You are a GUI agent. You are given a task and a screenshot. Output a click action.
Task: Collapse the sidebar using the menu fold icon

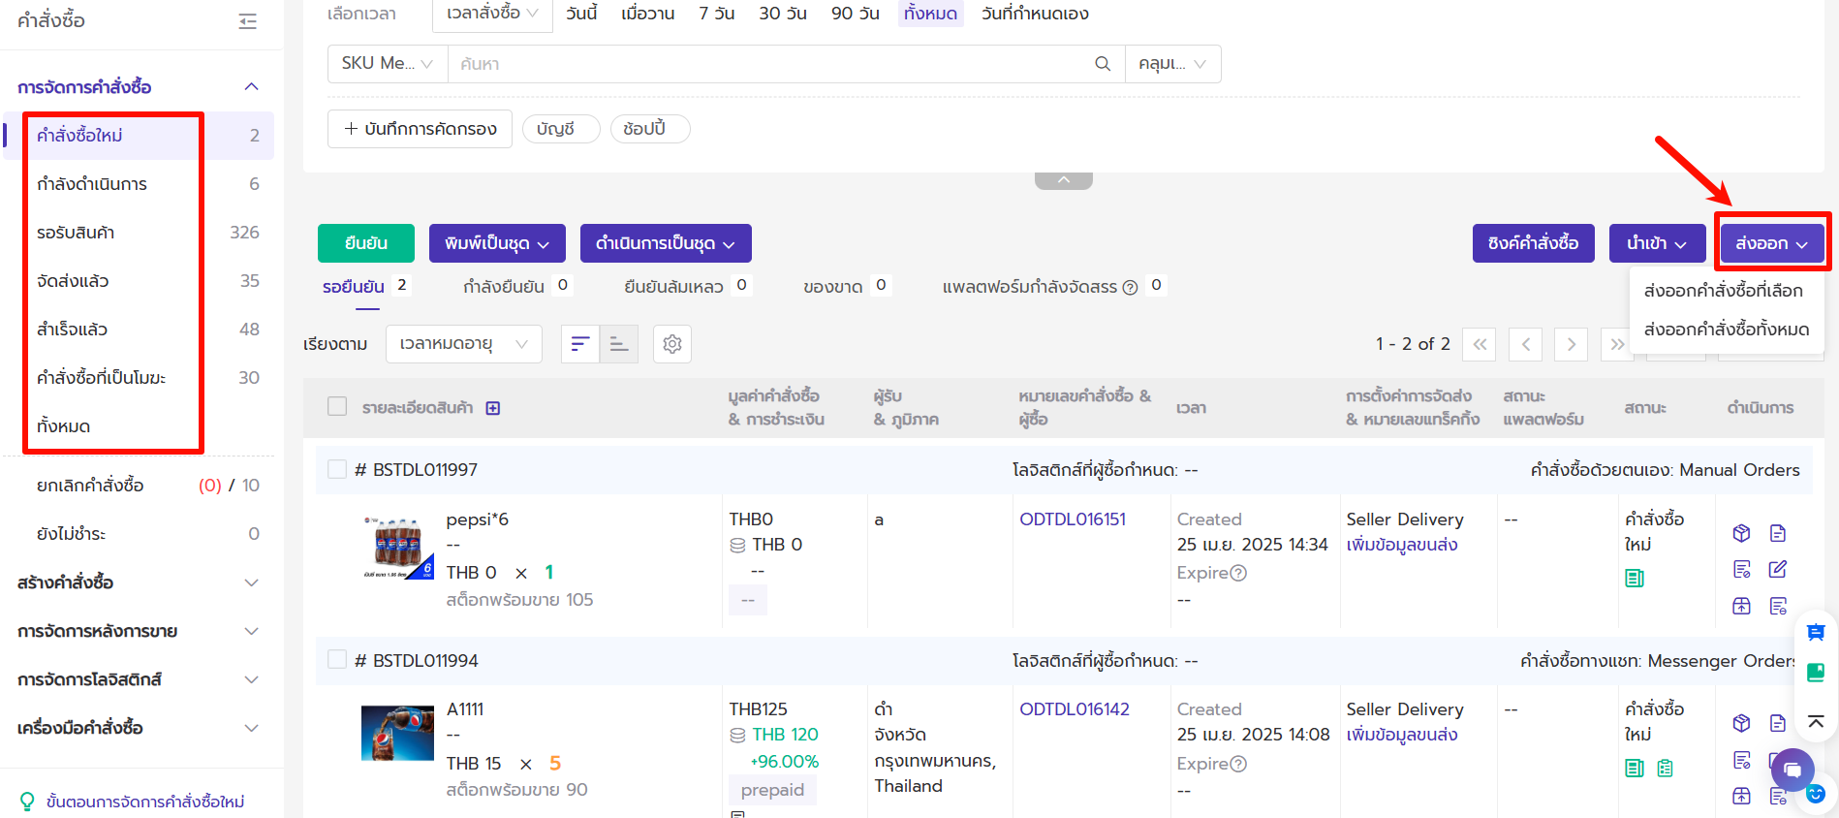(248, 21)
